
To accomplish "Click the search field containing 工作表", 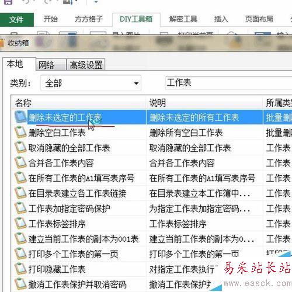I will [x=228, y=83].
